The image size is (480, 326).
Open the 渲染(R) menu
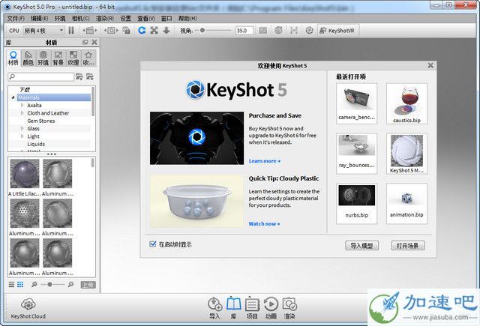click(105, 18)
